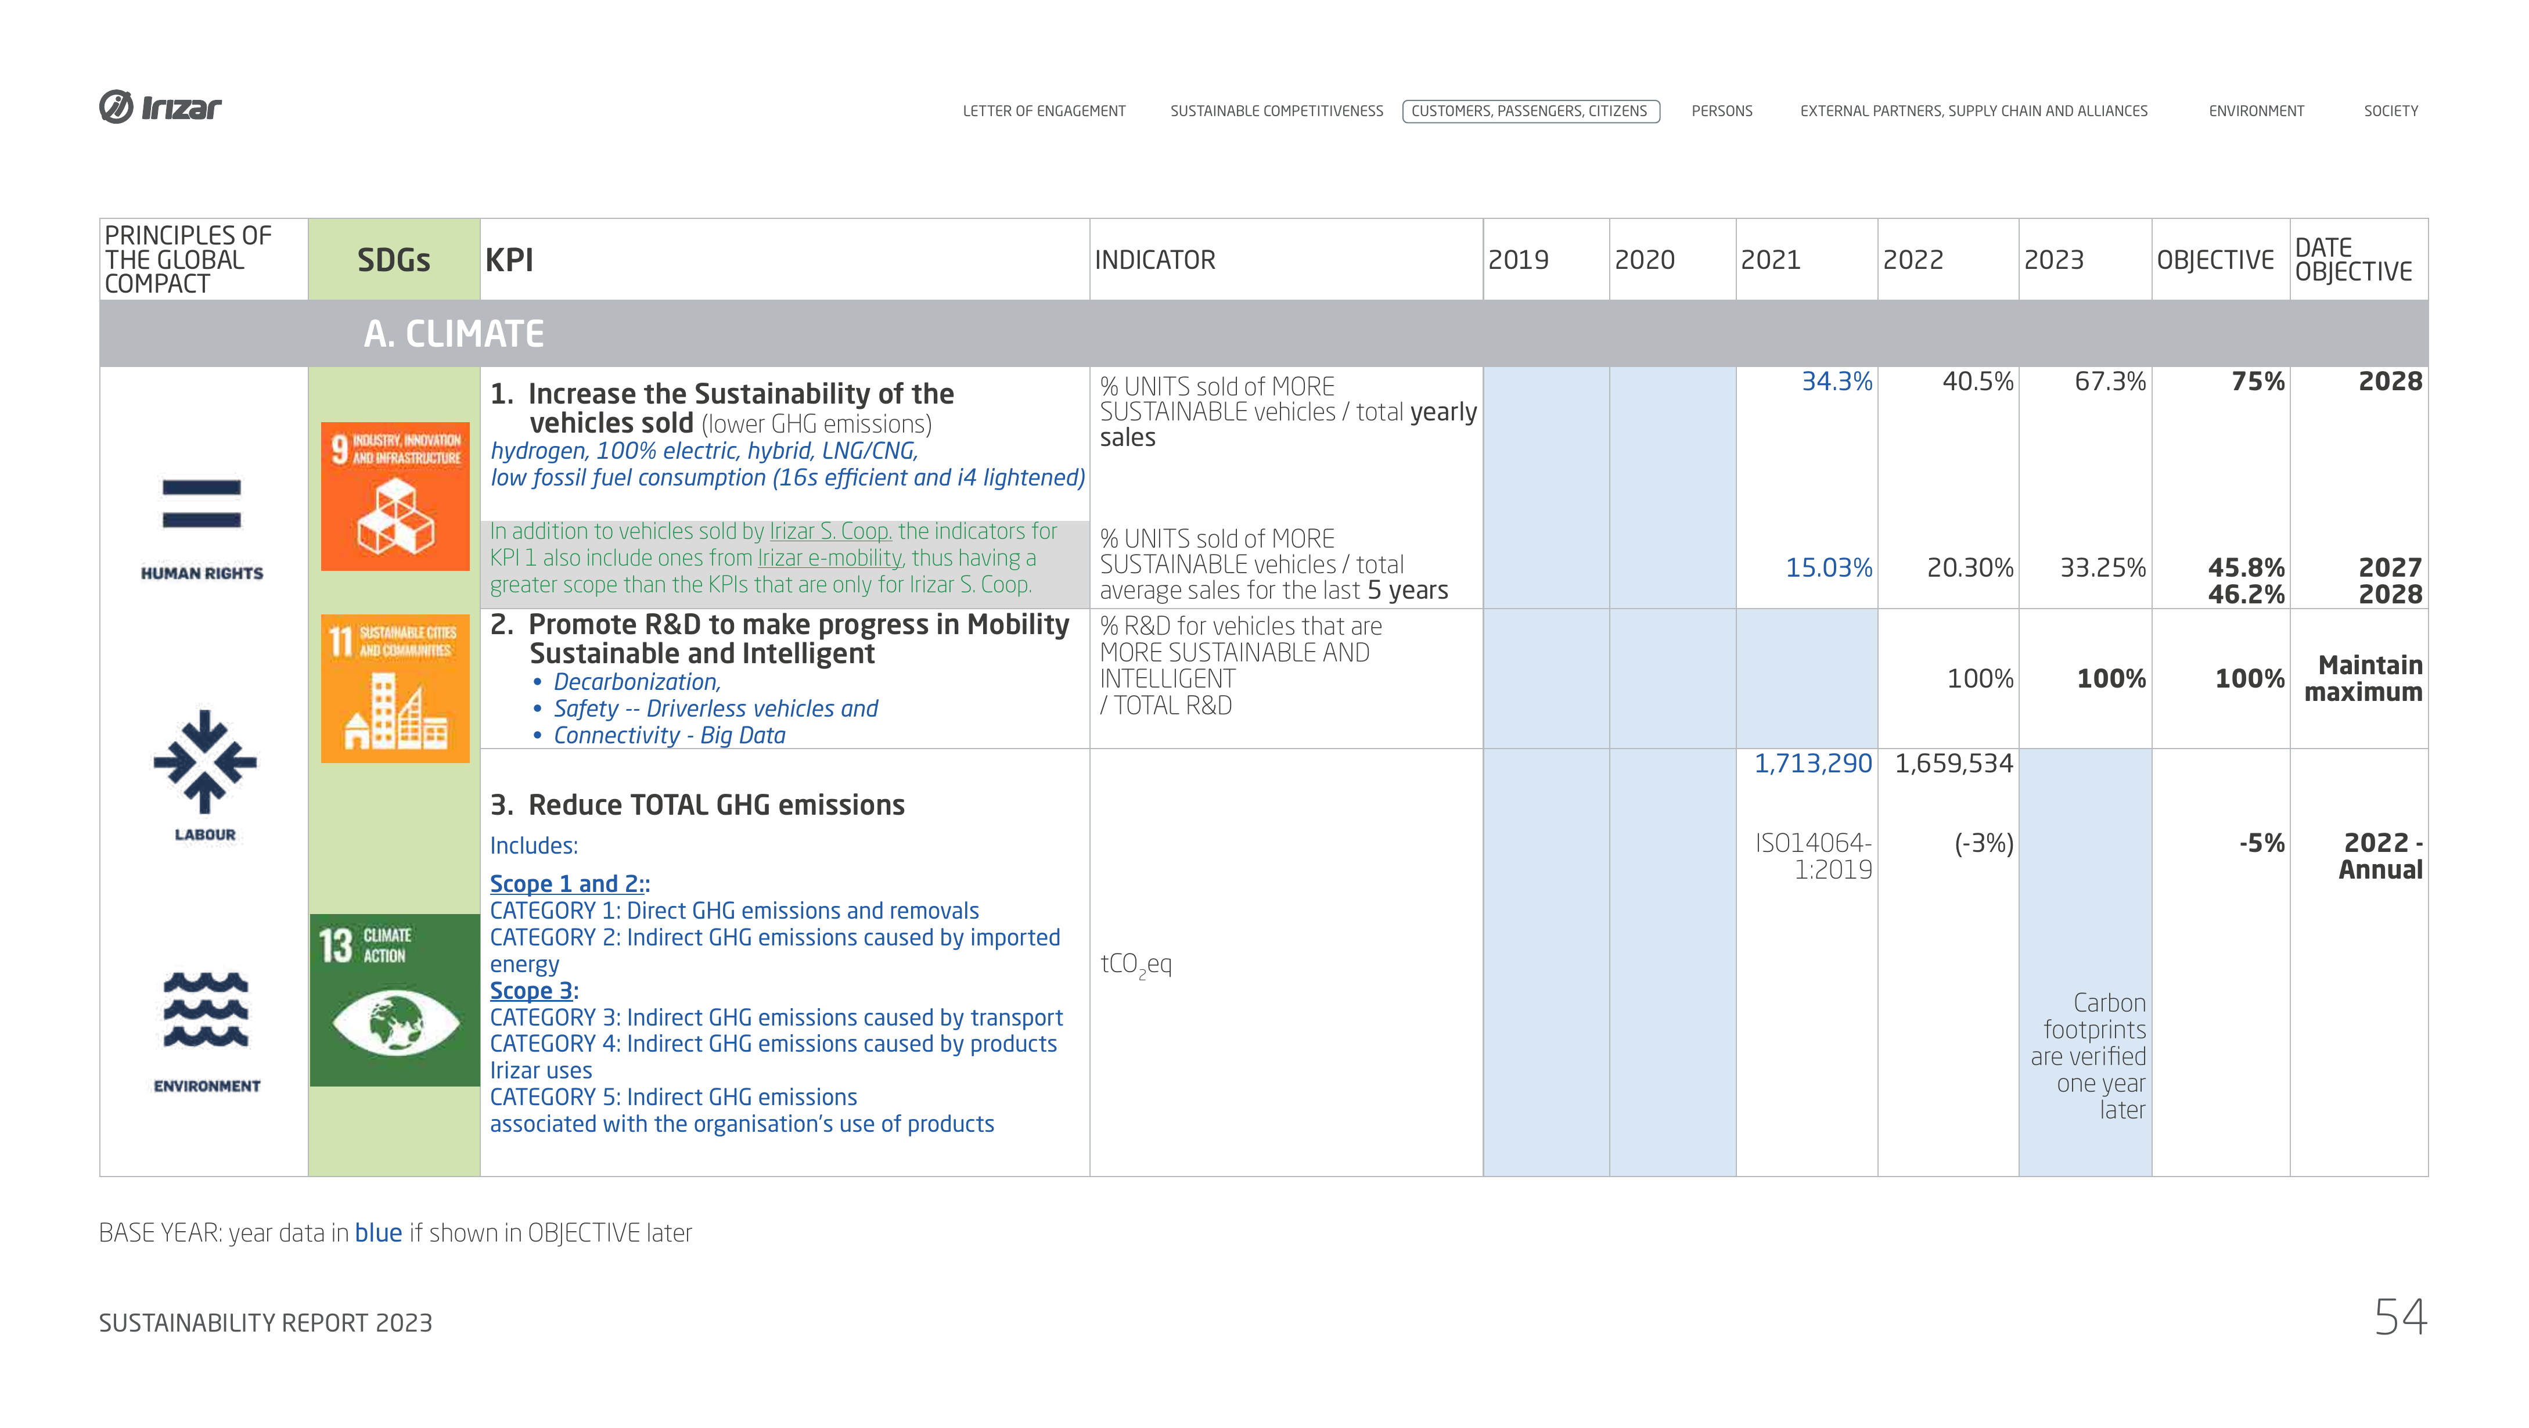Click the 'Carbon footprints are verified' note
Image resolution: width=2529 pixels, height=1428 pixels.
2088,1056
